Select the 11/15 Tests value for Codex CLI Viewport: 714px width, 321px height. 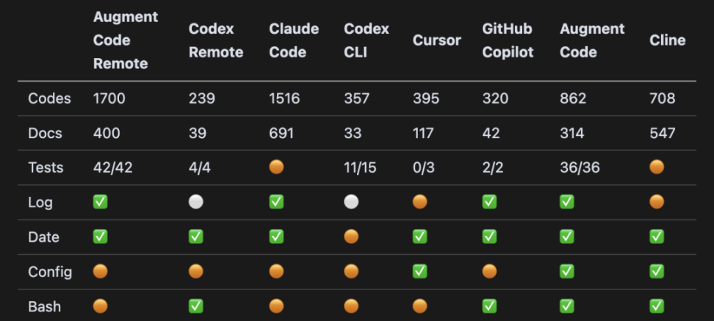tap(360, 167)
